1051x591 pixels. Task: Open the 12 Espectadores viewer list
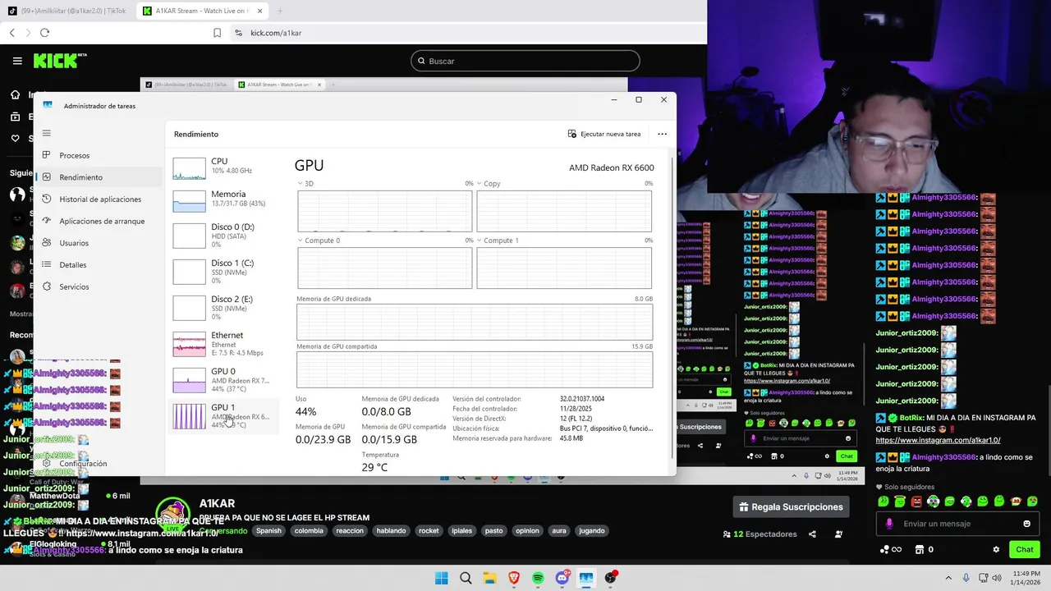point(760,534)
